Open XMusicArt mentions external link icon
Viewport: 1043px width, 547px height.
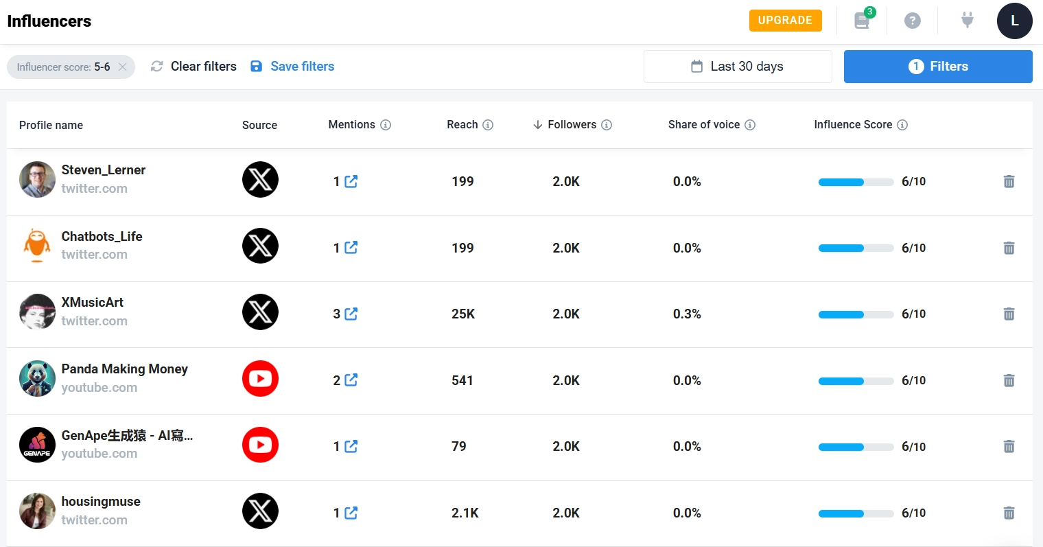point(351,314)
